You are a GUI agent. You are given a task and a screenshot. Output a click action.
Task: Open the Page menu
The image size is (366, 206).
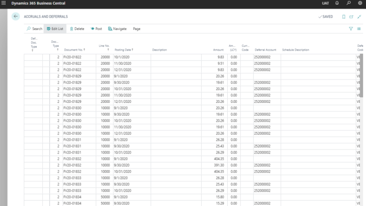click(x=137, y=29)
